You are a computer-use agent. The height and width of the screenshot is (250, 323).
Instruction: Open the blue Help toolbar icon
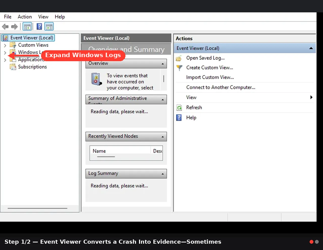click(x=39, y=26)
